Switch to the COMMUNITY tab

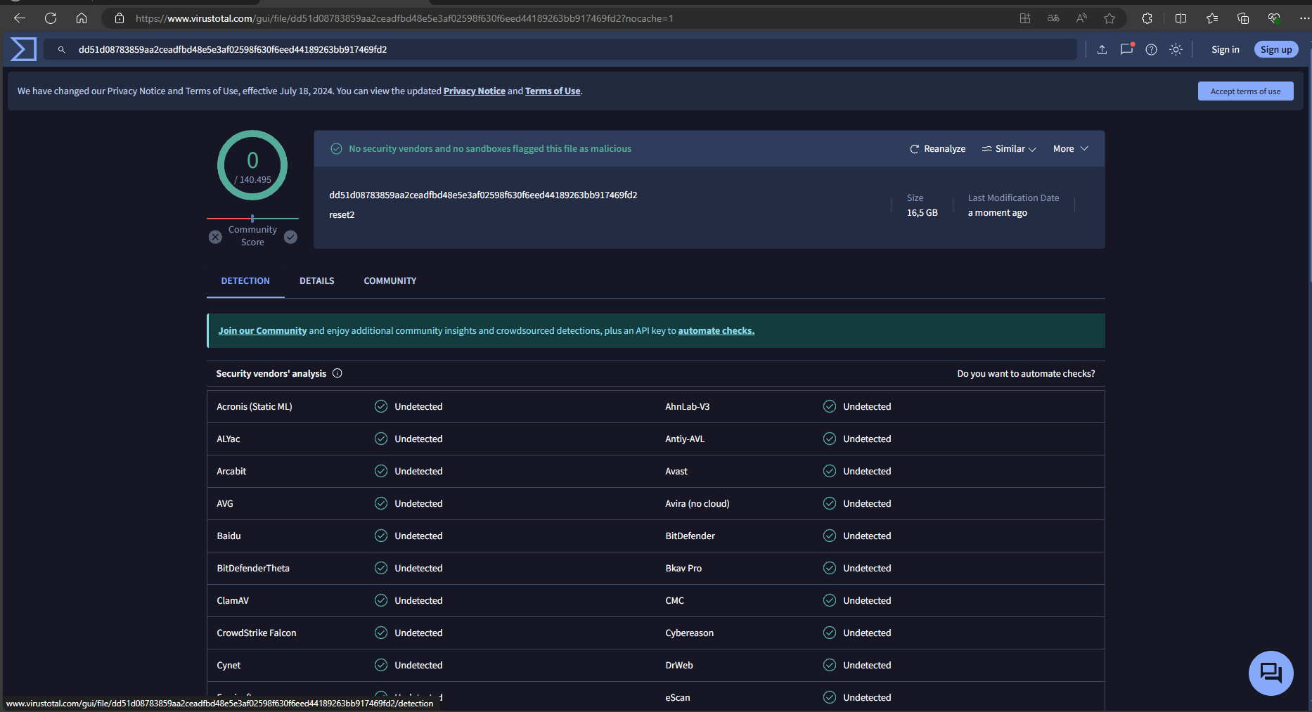pyautogui.click(x=390, y=280)
